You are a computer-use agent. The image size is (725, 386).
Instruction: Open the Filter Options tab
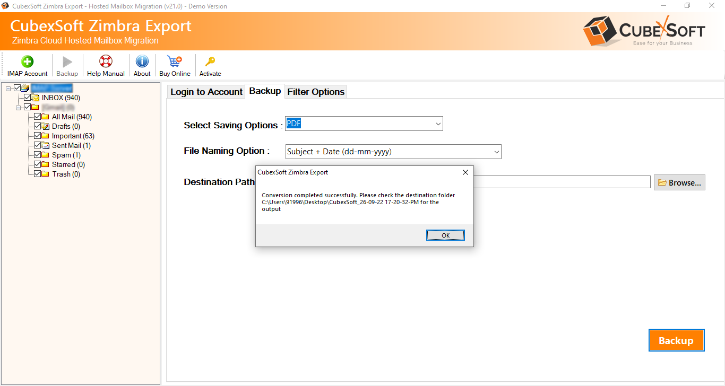[316, 92]
